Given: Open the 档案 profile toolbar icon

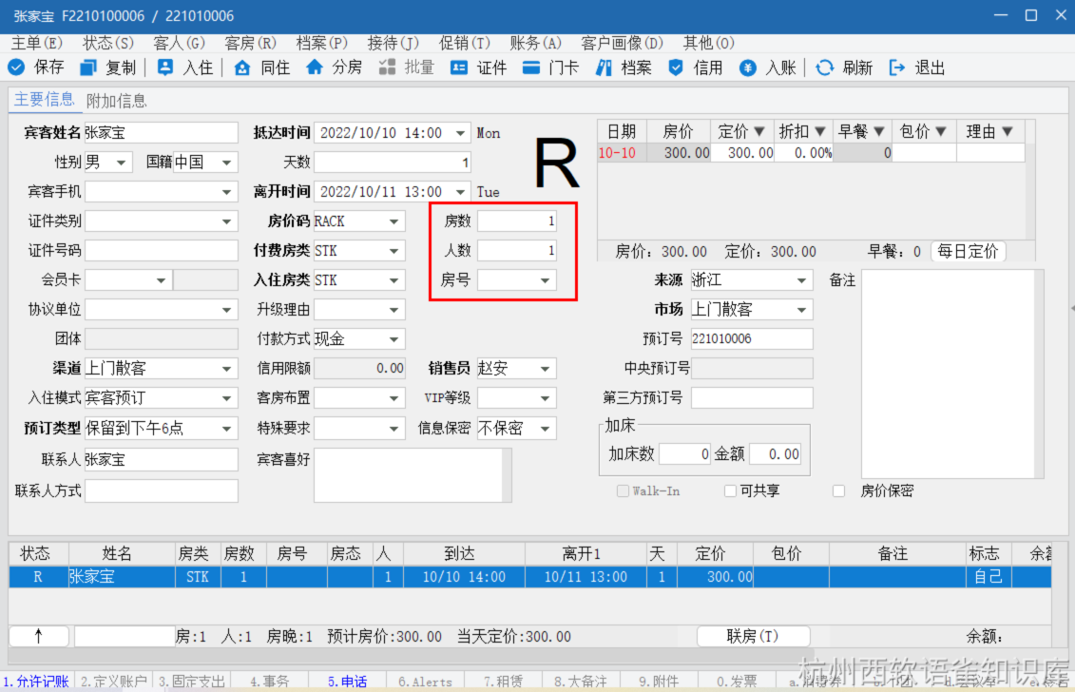Looking at the screenshot, I should (x=604, y=67).
